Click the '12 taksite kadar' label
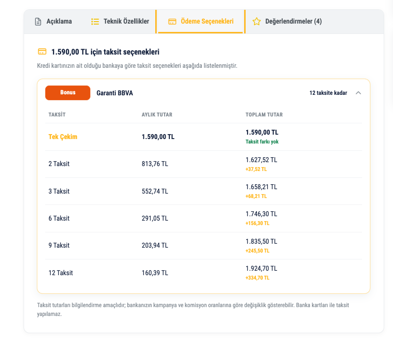Viewport: 393px width, 342px height. [x=328, y=93]
